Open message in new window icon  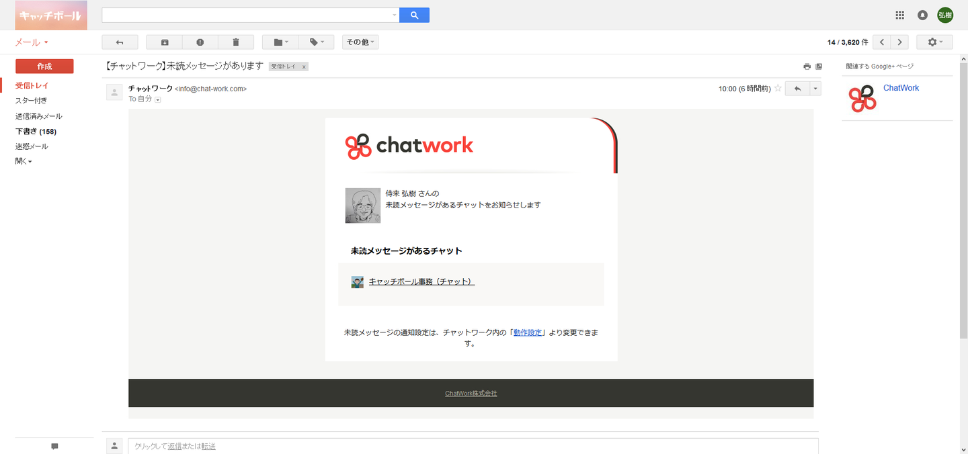tap(818, 66)
